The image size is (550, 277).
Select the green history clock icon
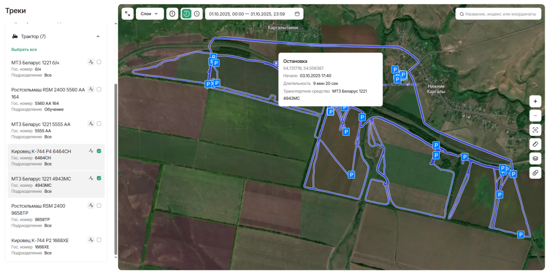[186, 13]
